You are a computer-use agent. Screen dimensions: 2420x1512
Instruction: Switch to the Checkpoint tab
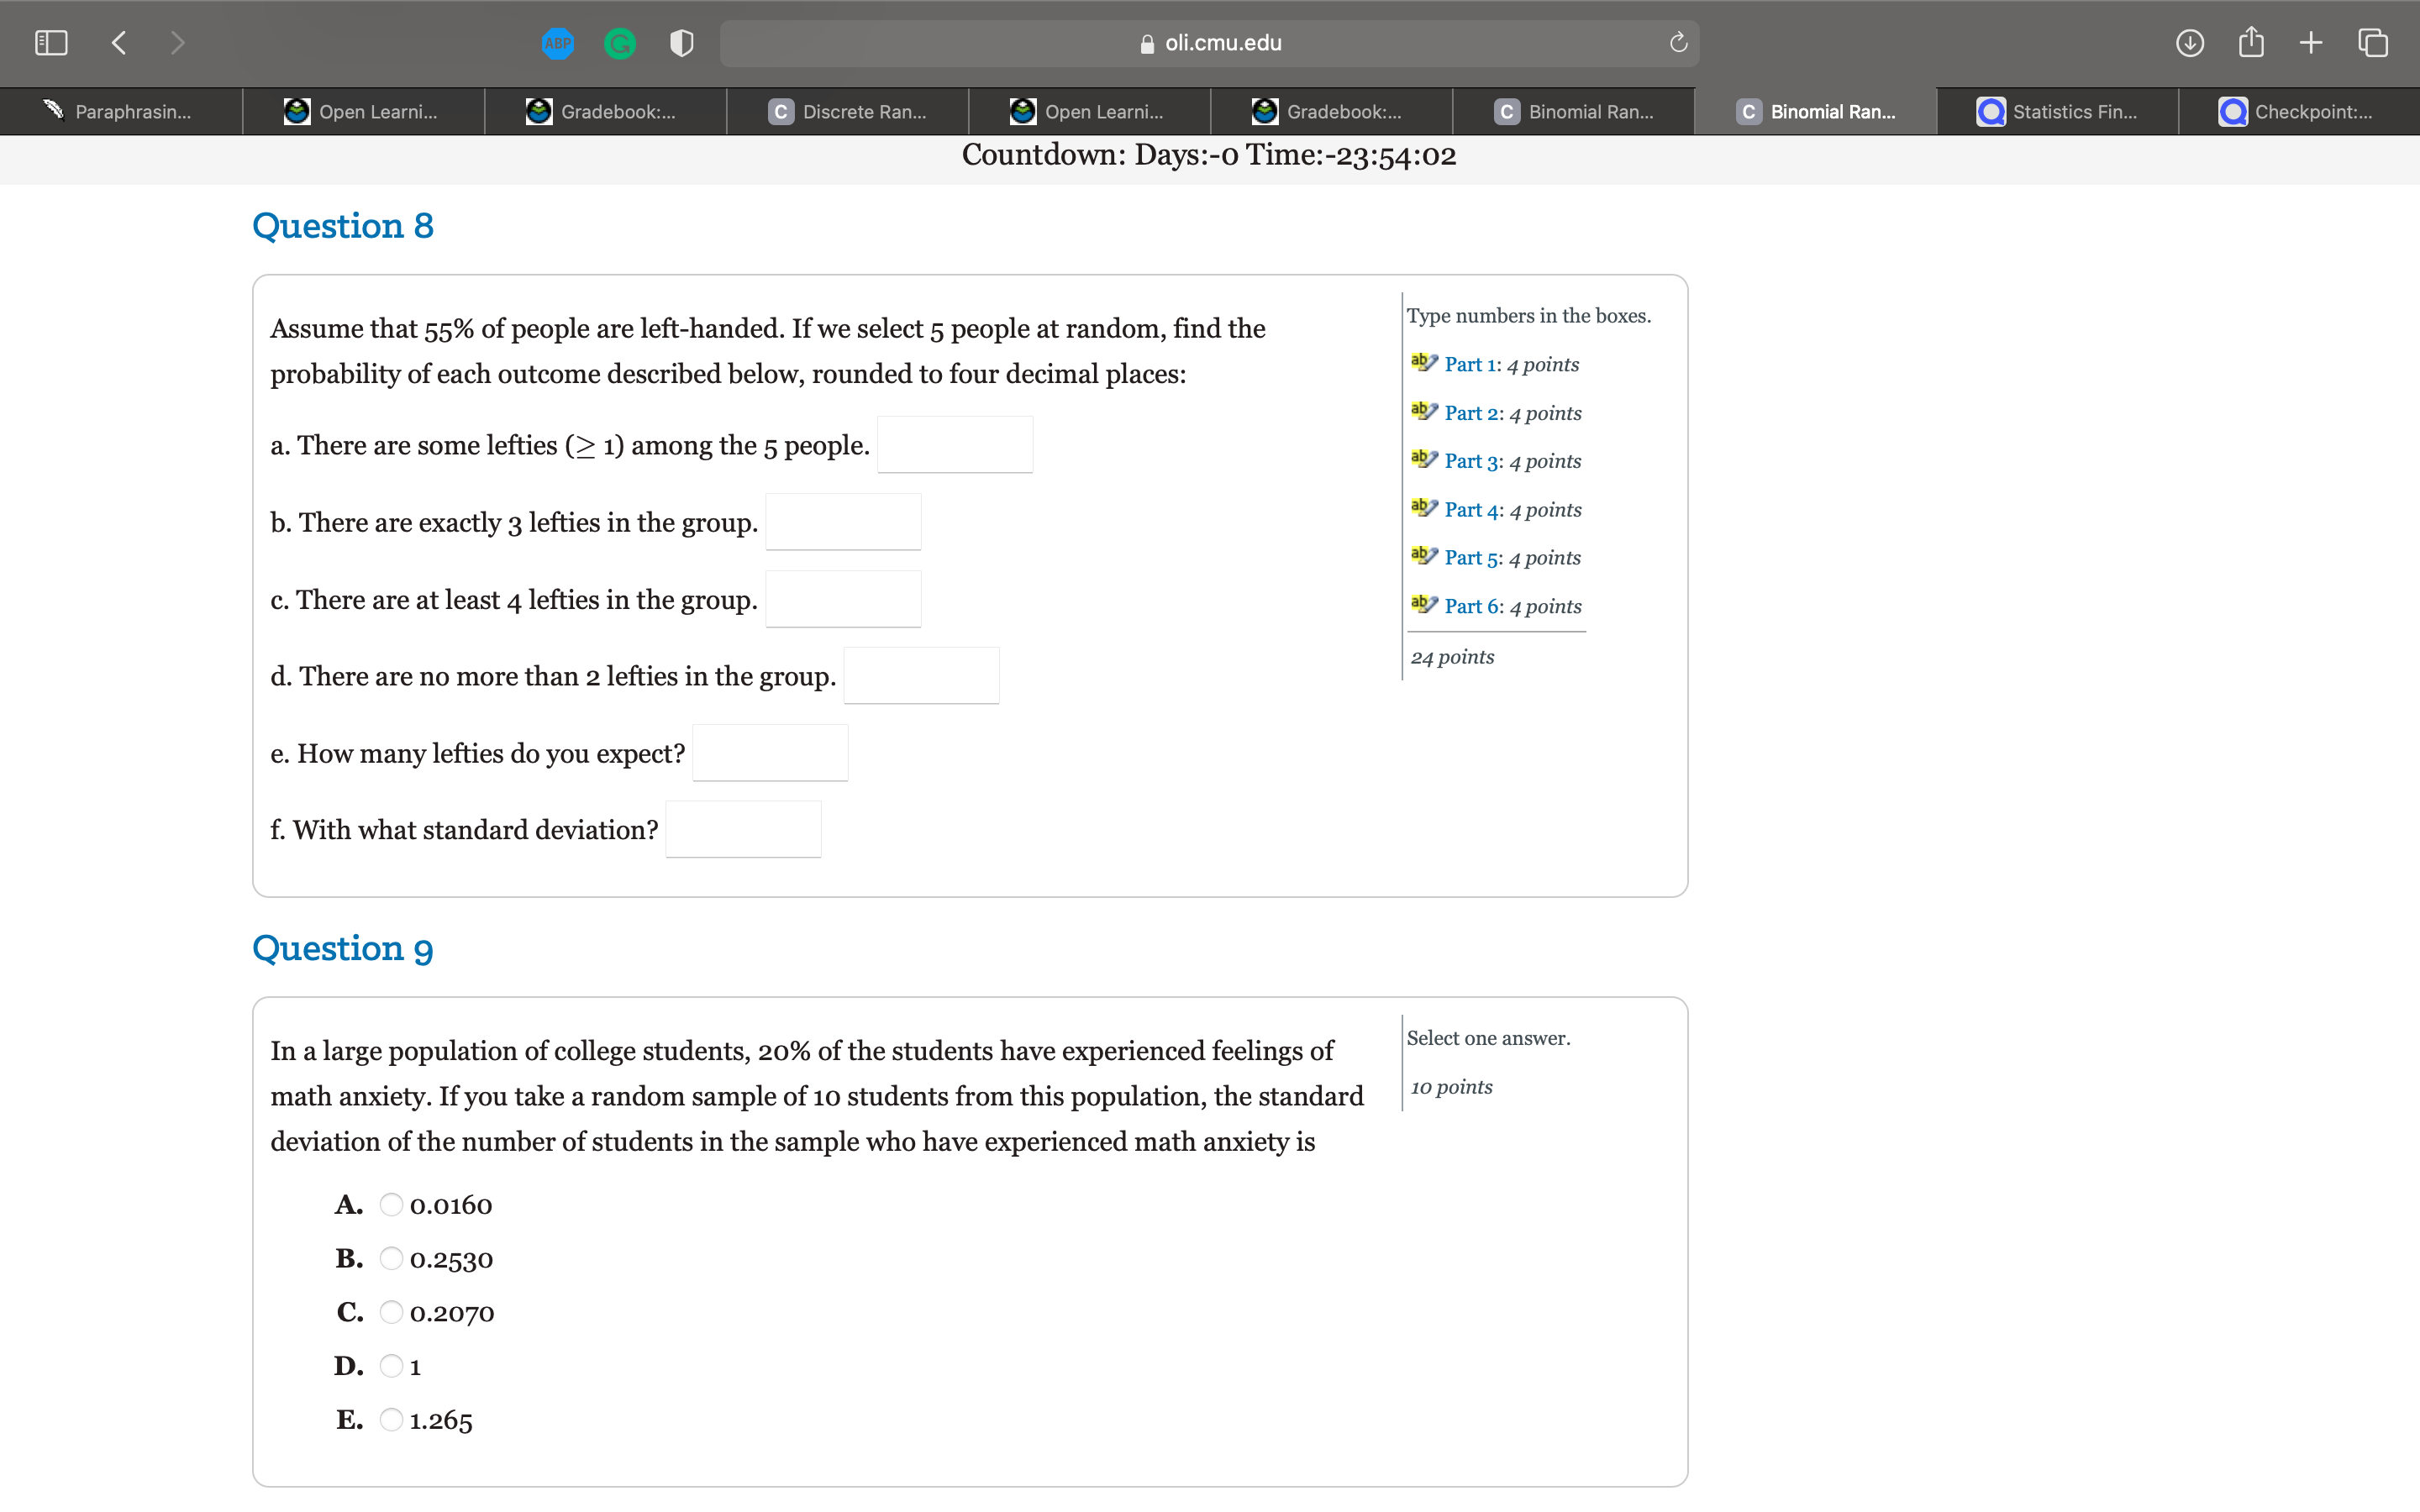tap(2310, 111)
